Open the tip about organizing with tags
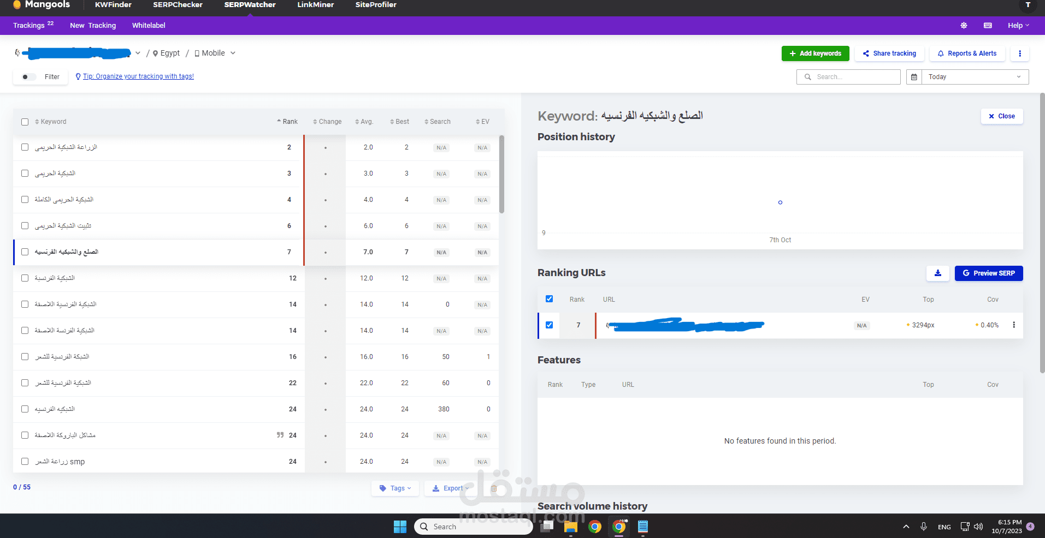 (x=138, y=76)
